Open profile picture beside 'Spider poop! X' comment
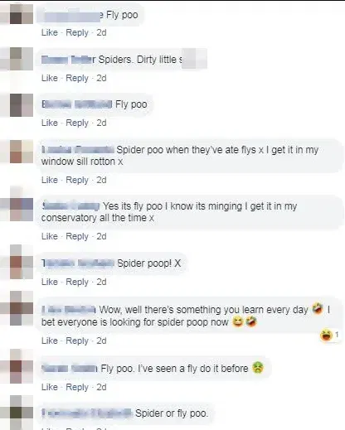This screenshot has width=345, height=430. point(22,262)
